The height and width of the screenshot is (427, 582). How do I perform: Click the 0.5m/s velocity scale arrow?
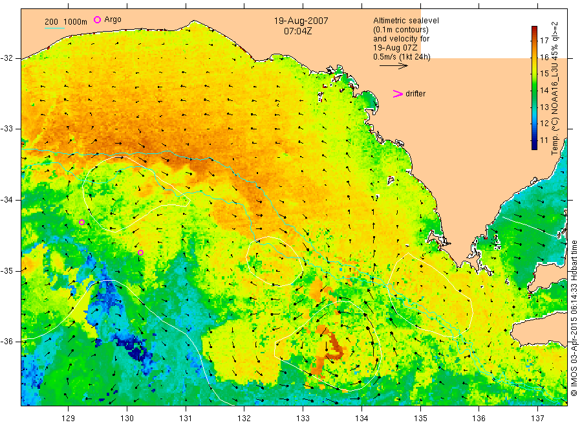(x=393, y=66)
